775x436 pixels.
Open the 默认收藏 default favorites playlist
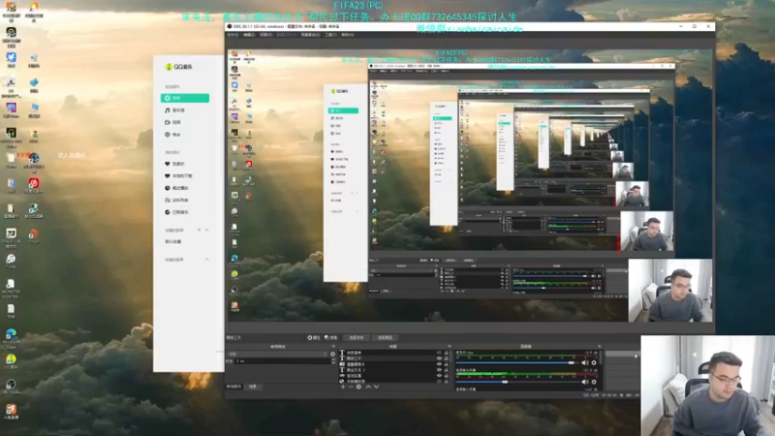coord(173,241)
